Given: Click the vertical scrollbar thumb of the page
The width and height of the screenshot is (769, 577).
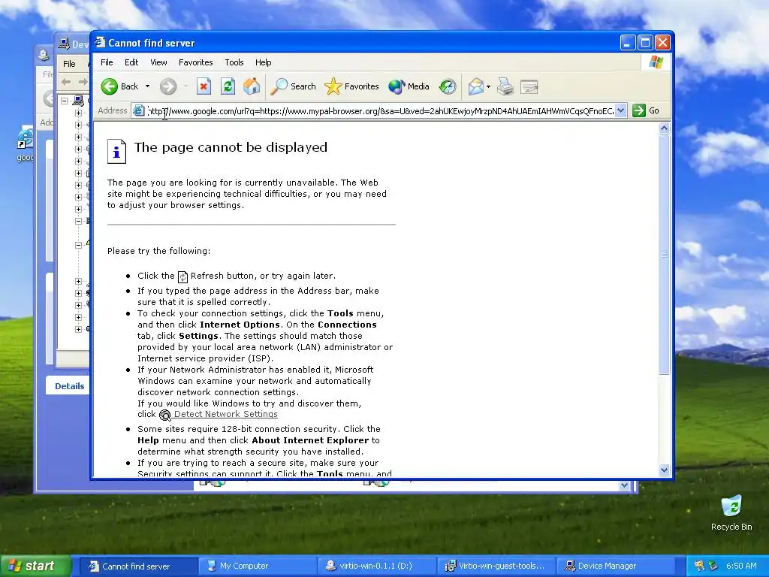Looking at the screenshot, I should (x=664, y=255).
